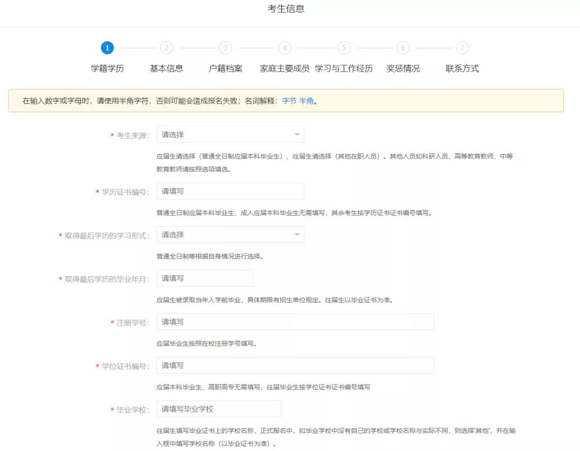The image size is (580, 451).
Task: Focus the 学历证书编号 input field
Action: [230, 191]
